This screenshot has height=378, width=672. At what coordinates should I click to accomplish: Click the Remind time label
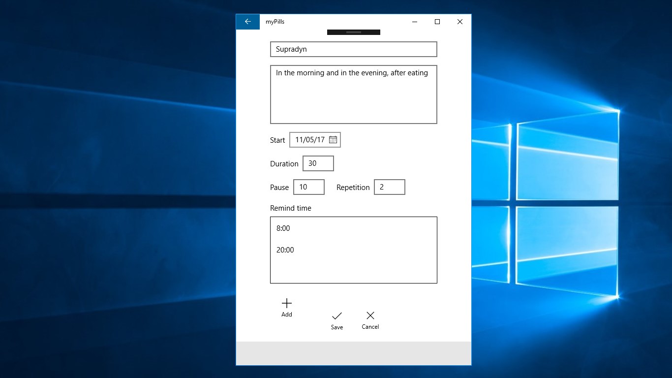pyautogui.click(x=290, y=208)
